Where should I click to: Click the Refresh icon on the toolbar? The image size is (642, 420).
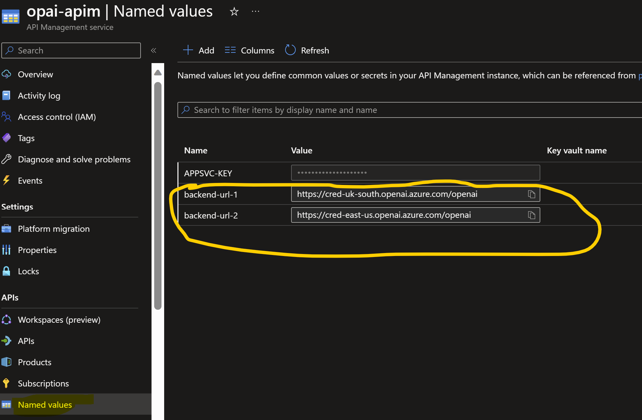pos(290,50)
